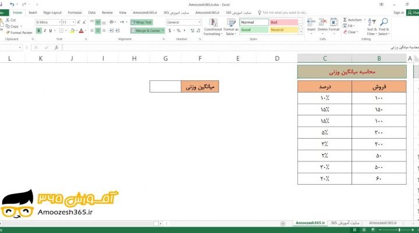Open Find & Select magnifier
Viewport: 419px width, 233px height.
point(384,27)
